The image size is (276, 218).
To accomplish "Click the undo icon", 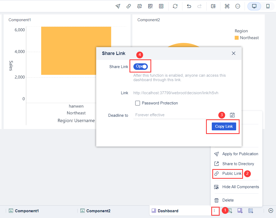I will click(x=189, y=6).
